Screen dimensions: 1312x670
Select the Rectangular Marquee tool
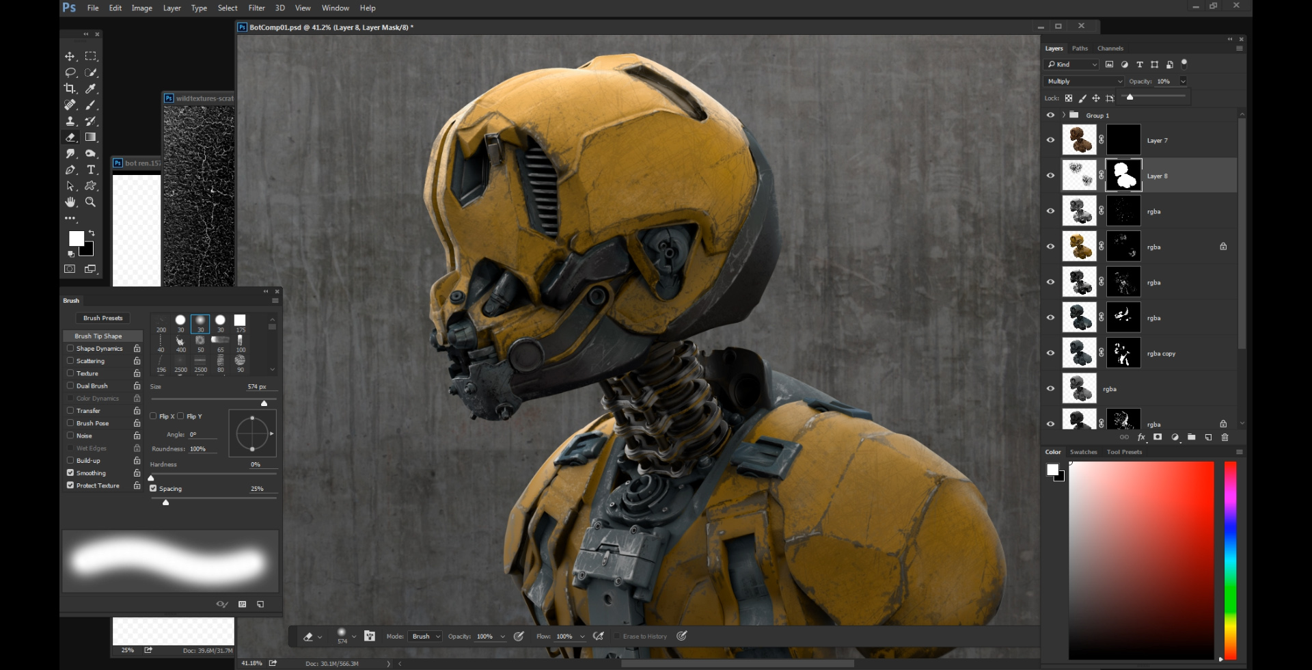coord(90,56)
